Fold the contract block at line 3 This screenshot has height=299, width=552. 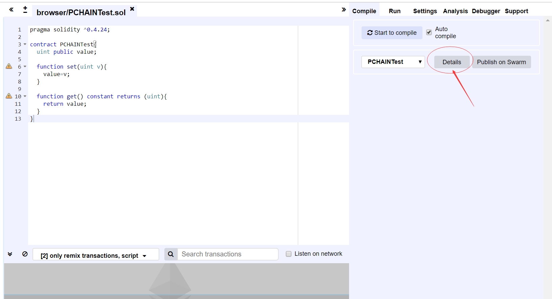point(25,44)
